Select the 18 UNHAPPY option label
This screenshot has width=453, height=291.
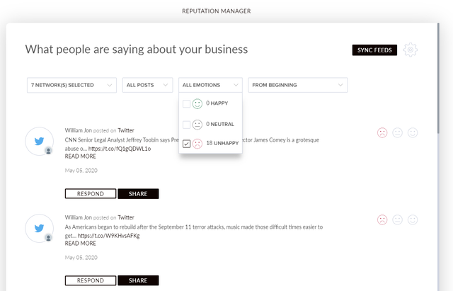(x=222, y=143)
